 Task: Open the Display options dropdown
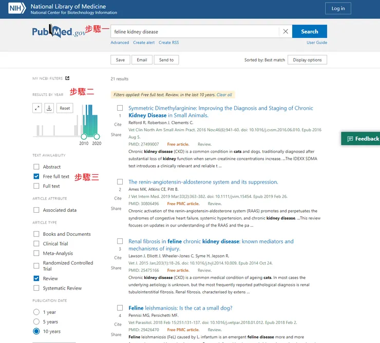click(x=307, y=60)
